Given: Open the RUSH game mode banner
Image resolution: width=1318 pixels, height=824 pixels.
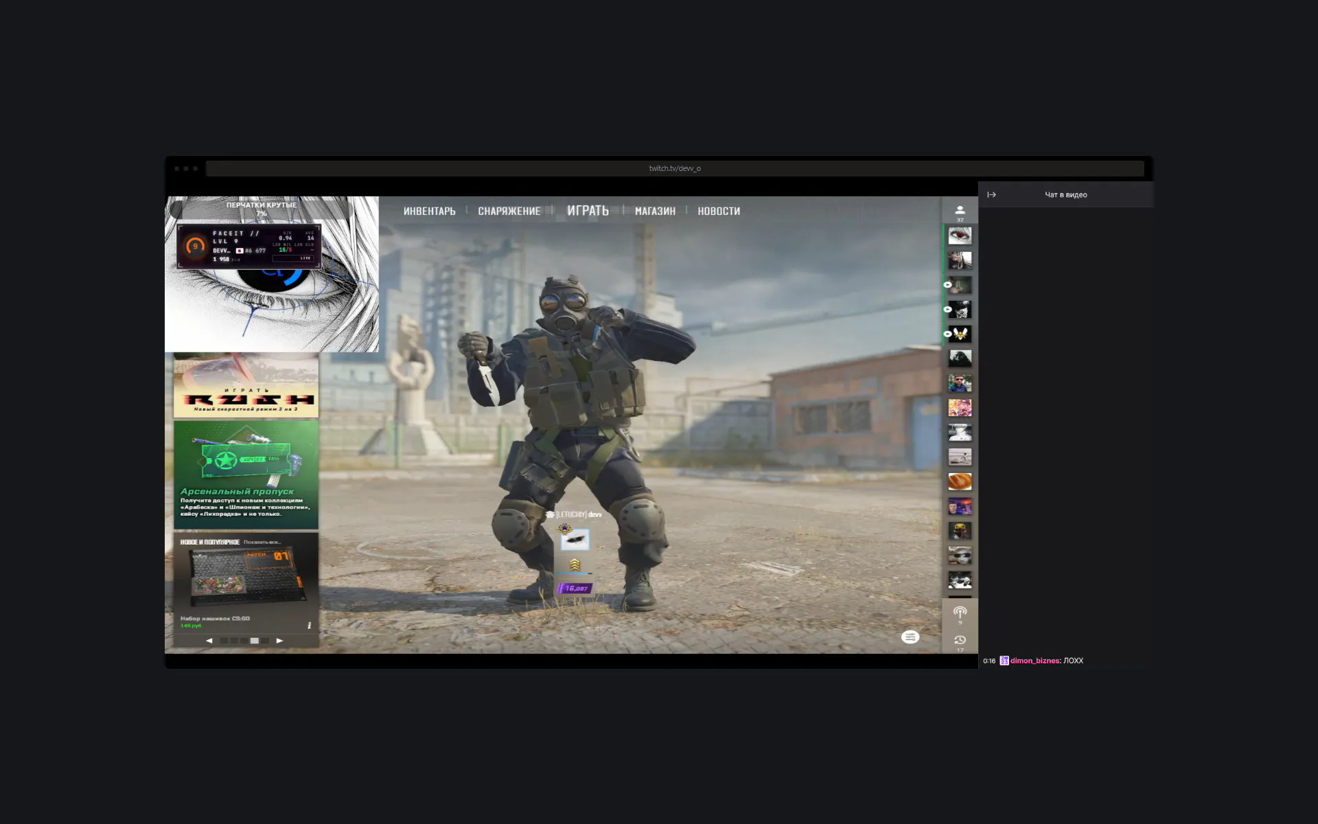Looking at the screenshot, I should [246, 386].
